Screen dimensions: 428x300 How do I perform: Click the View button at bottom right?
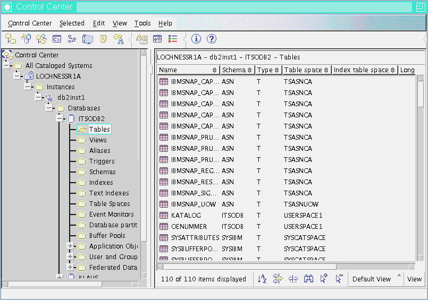click(414, 279)
